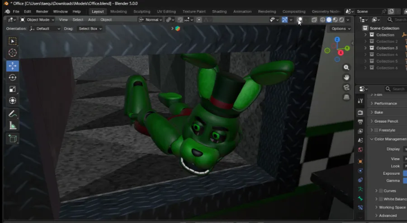Click the Blender logo menu icon
The height and width of the screenshot is (223, 407).
[8, 11]
